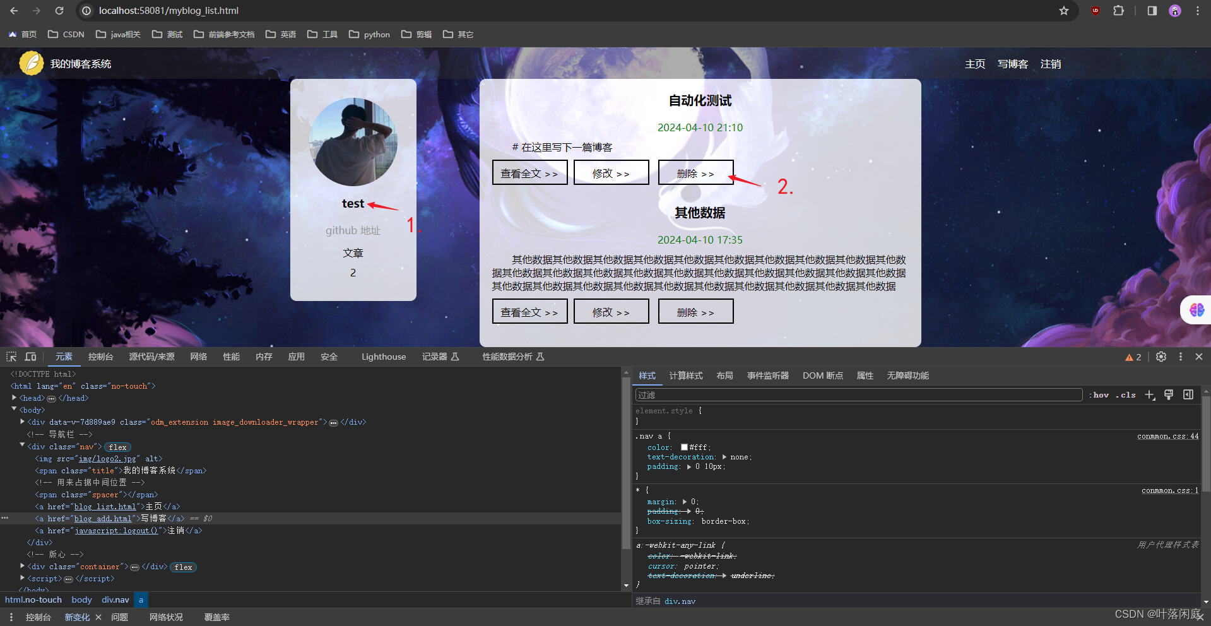Open the rendering emulation paintbrush icon in Styles
This screenshot has height=626, width=1211.
click(1169, 395)
